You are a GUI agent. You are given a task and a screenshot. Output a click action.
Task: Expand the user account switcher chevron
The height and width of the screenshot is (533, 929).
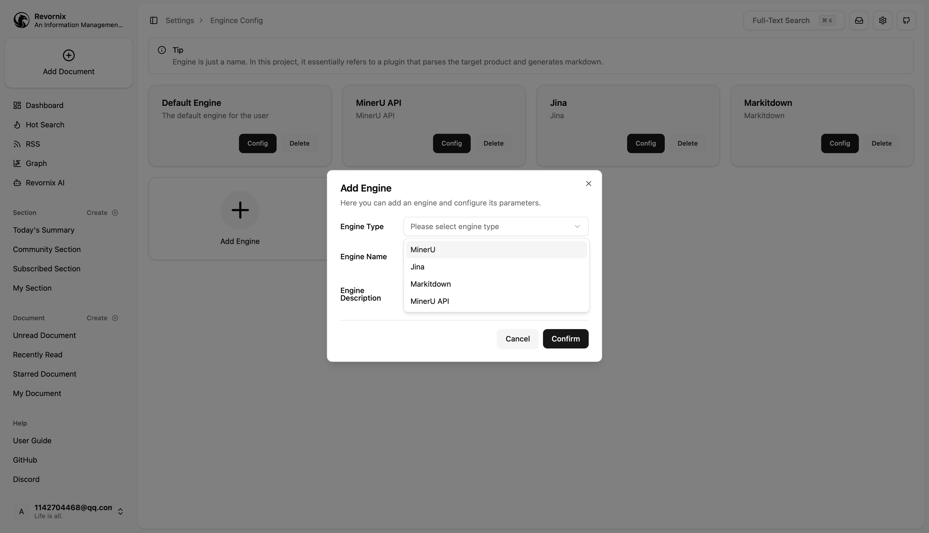120,512
